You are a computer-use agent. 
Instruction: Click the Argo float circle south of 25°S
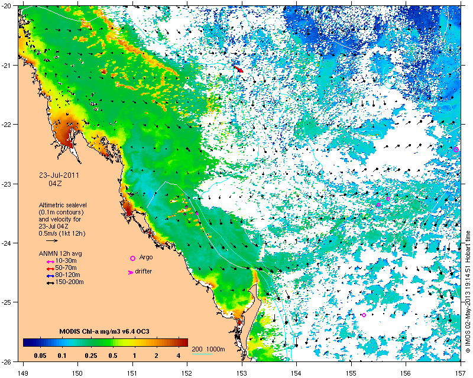click(364, 315)
